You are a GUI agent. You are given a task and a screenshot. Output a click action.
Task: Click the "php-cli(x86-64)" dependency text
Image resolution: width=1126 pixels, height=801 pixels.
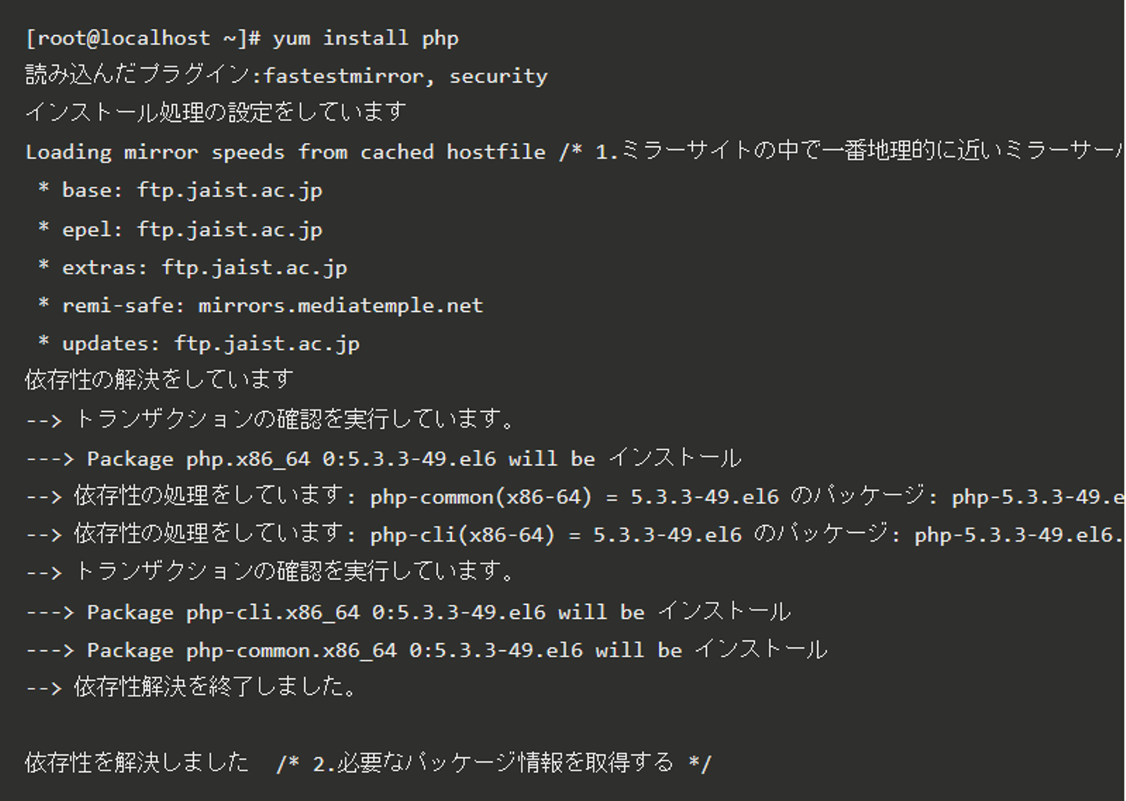[x=462, y=535]
